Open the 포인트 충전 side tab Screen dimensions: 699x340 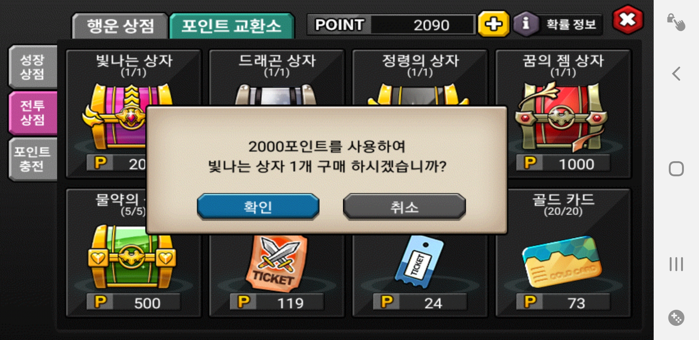(x=33, y=159)
